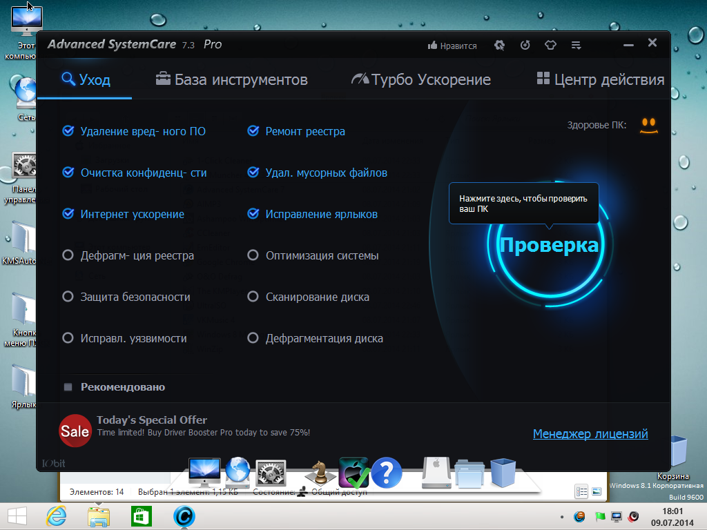Screen dimensions: 707x530
Task: Enable Оптимизация системы option
Action: [x=253, y=255]
